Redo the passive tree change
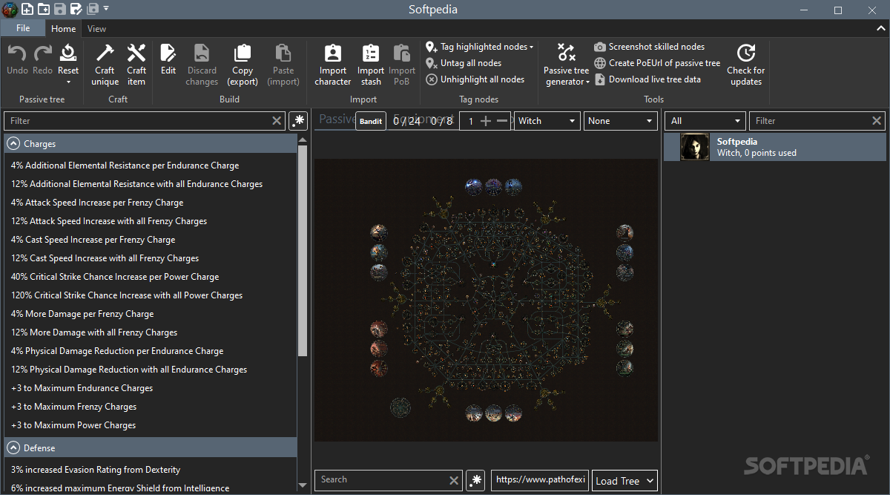Screen dimensions: 890x495 click(x=42, y=59)
